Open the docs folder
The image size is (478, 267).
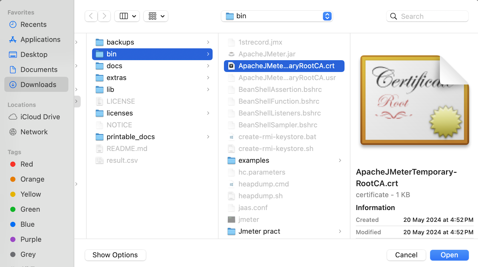(x=152, y=66)
